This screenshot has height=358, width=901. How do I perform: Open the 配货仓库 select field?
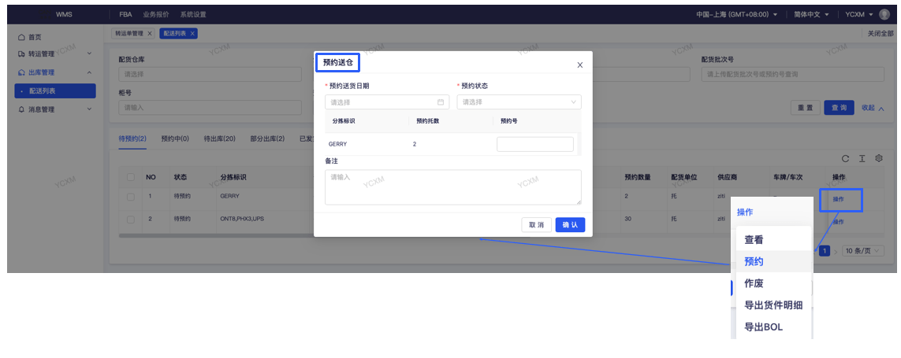[210, 74]
